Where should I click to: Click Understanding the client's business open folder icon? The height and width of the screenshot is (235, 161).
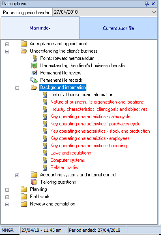coord(24,51)
